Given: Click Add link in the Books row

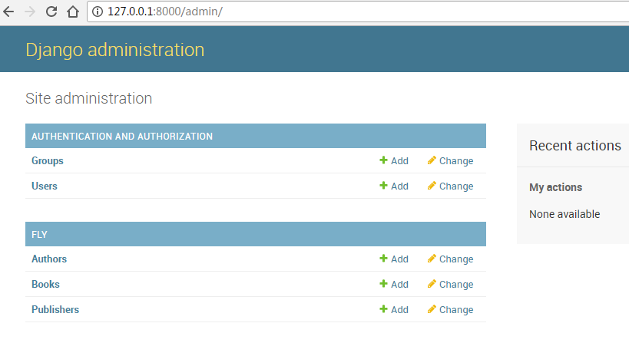Looking at the screenshot, I should click(399, 284).
